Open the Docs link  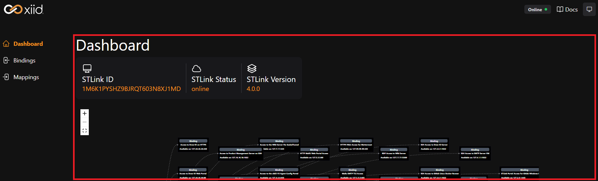click(x=571, y=10)
